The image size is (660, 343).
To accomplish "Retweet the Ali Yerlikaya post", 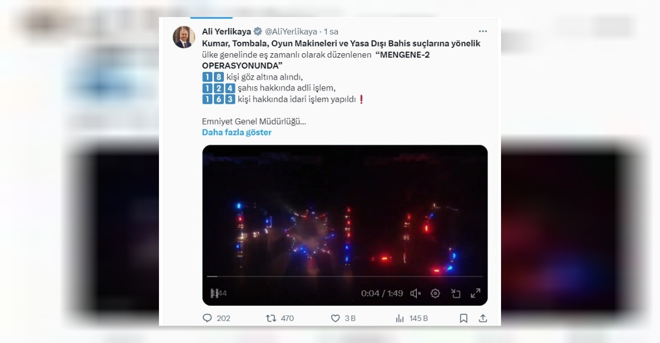I will click(271, 318).
